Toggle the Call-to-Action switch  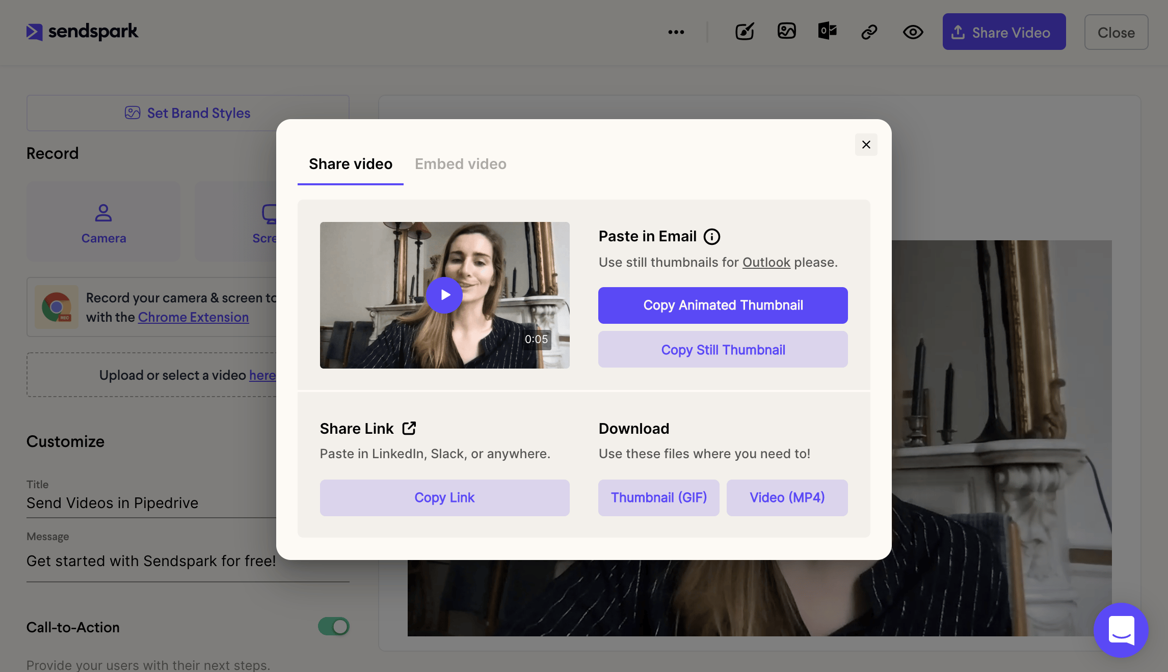(x=334, y=627)
